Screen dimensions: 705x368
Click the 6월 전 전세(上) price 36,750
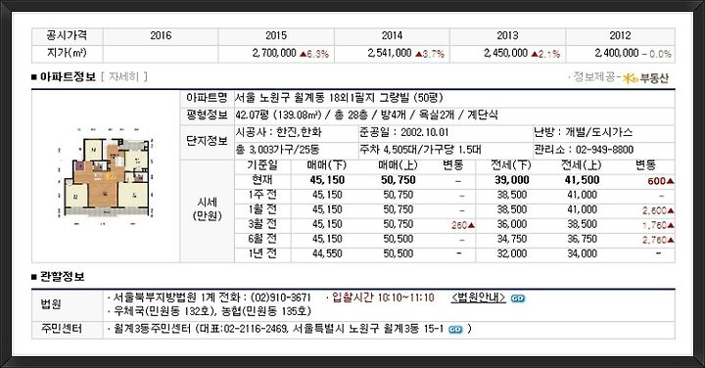(x=583, y=239)
